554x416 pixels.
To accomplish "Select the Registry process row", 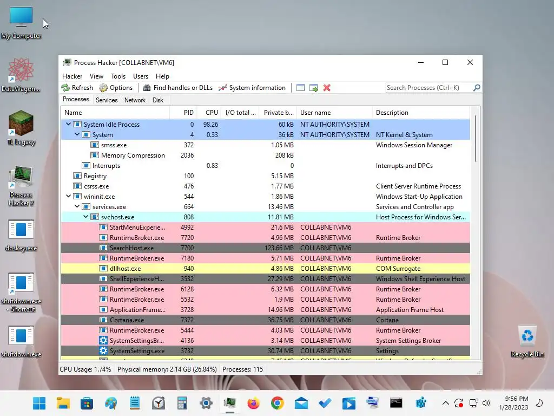I will click(265, 176).
